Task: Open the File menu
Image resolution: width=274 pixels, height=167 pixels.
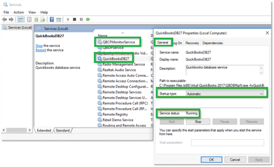Action: click(x=6, y=12)
